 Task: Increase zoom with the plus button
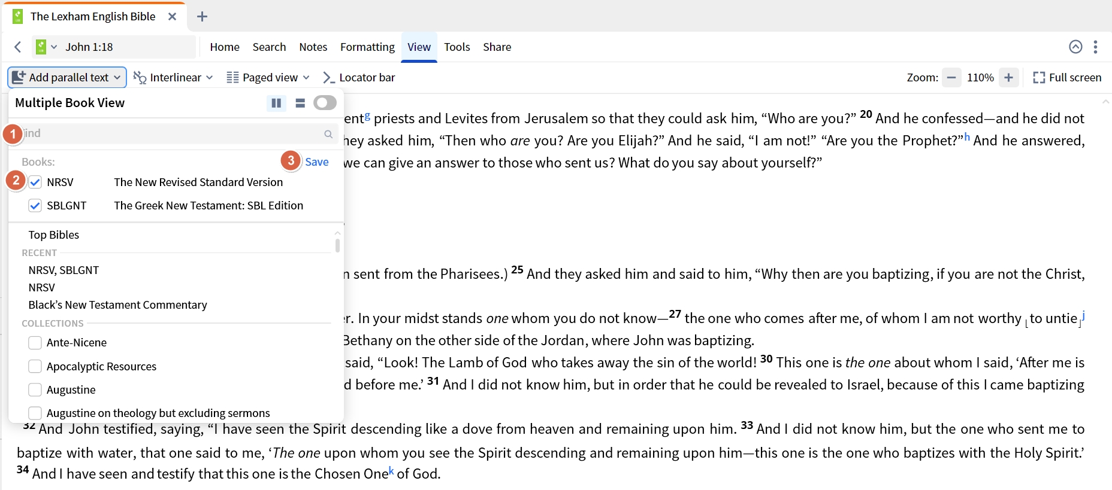1008,77
